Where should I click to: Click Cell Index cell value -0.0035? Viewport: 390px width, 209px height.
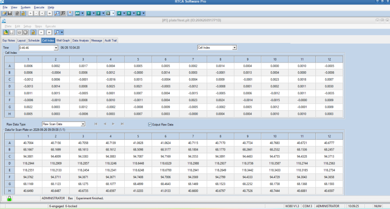[330, 93]
